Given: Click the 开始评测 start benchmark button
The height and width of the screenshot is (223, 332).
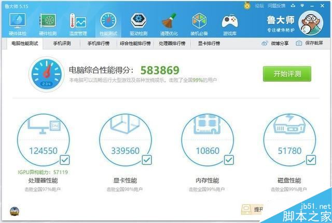Looking at the screenshot, I should [287, 74].
